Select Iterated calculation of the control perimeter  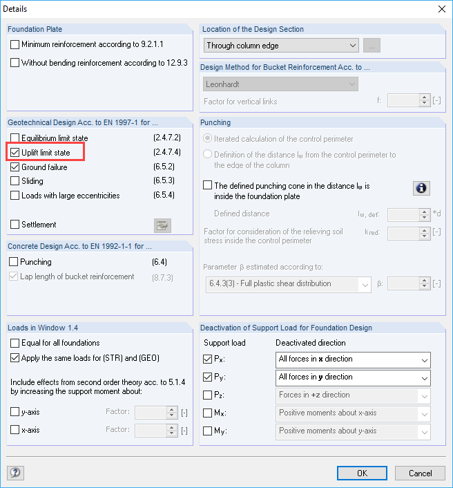tap(207, 138)
